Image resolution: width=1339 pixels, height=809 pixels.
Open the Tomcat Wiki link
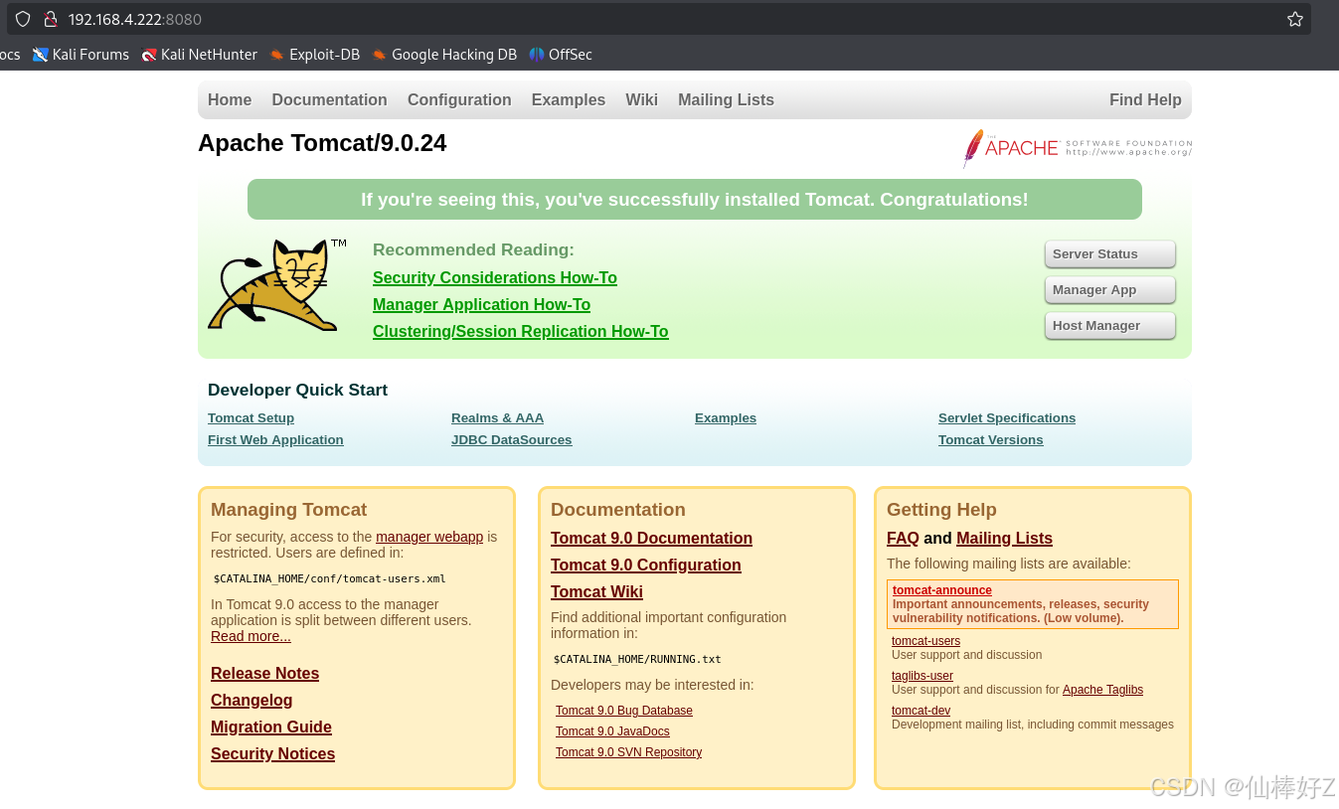(x=596, y=592)
